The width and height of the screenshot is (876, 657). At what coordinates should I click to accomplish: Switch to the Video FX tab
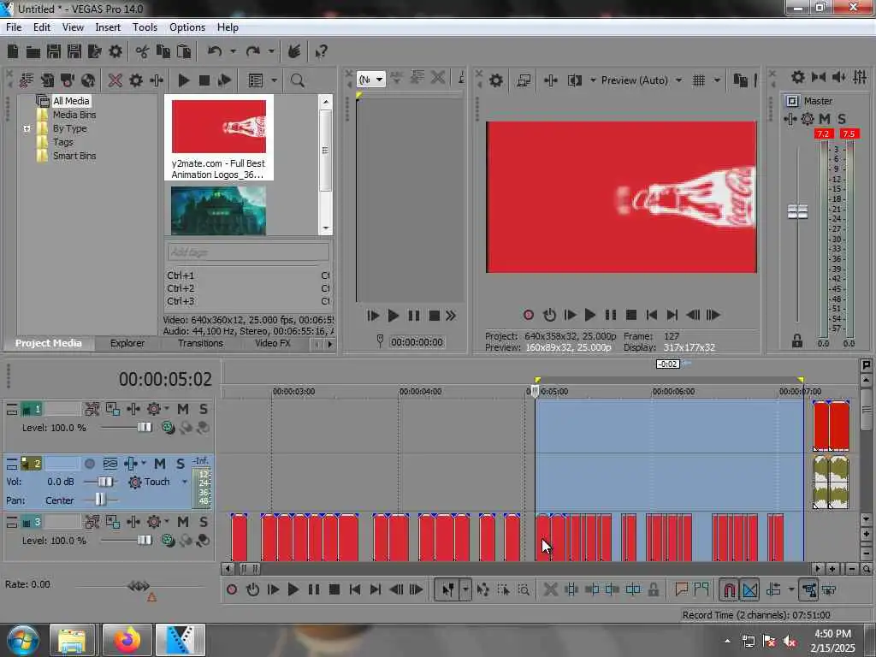point(273,343)
